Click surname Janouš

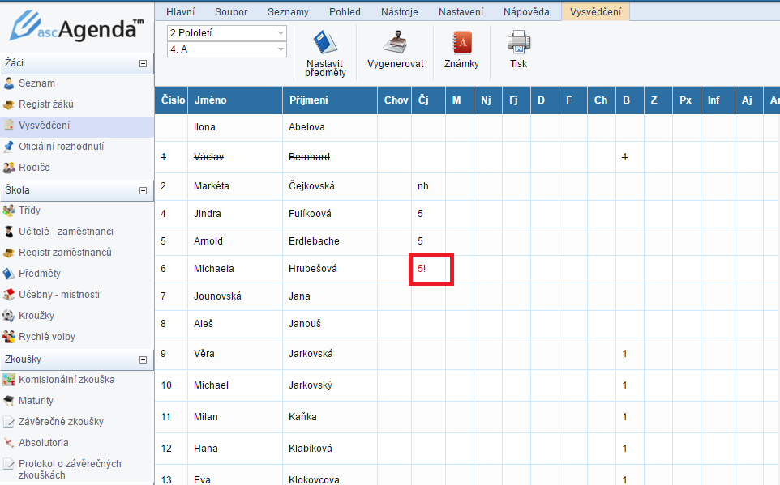click(304, 324)
